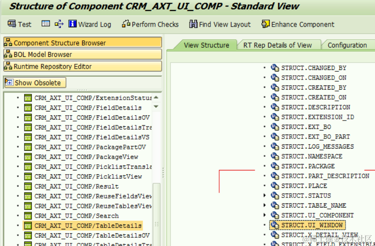Click the display list icon next to Test
Image resolution: width=375 pixels, height=246 pixels.
46,24
